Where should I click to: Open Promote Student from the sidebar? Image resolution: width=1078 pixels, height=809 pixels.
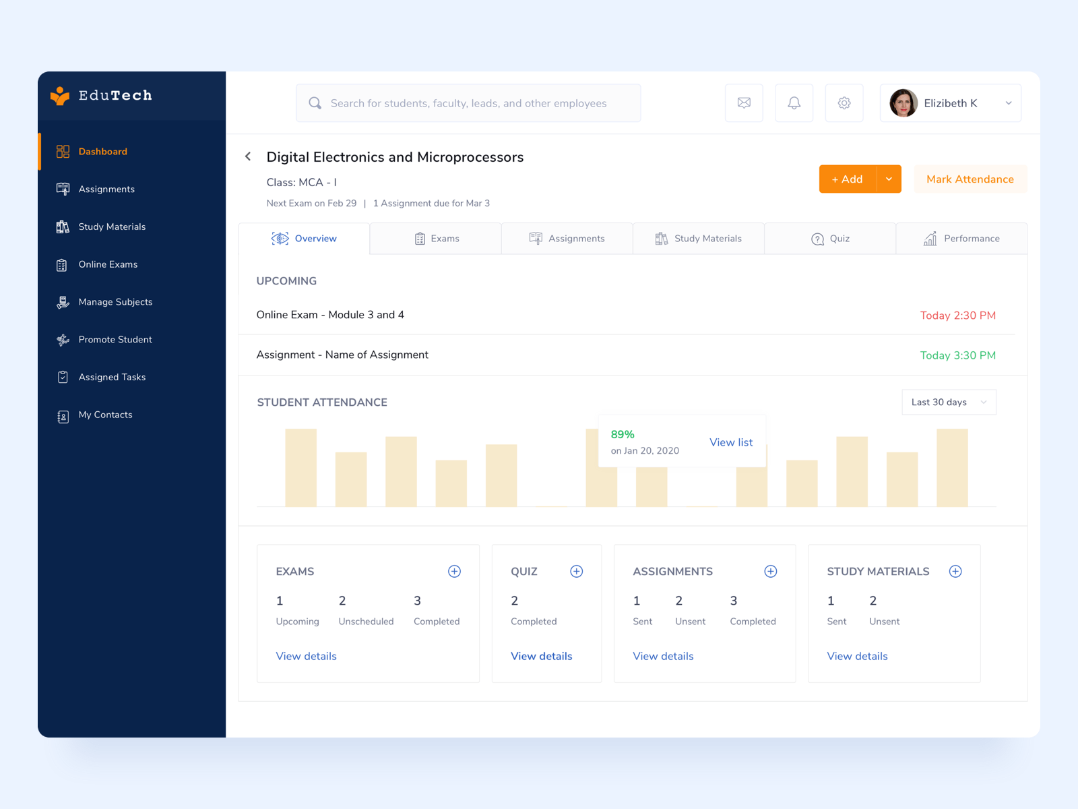click(115, 339)
